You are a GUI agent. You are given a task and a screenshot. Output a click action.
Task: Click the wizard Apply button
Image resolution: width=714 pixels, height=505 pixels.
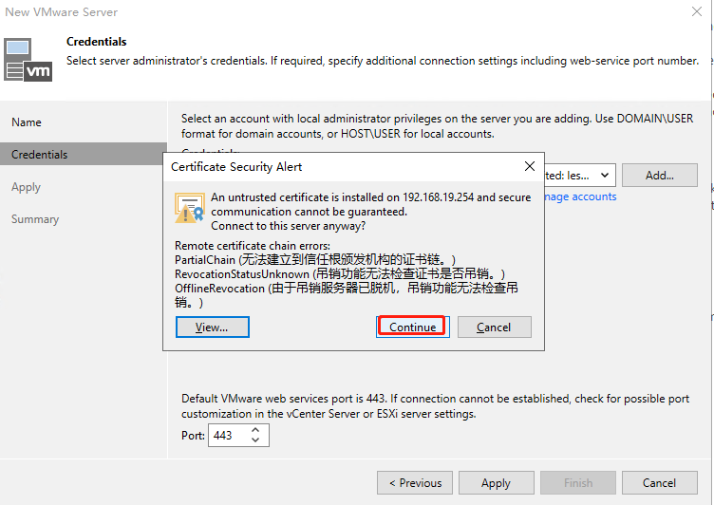point(497,482)
